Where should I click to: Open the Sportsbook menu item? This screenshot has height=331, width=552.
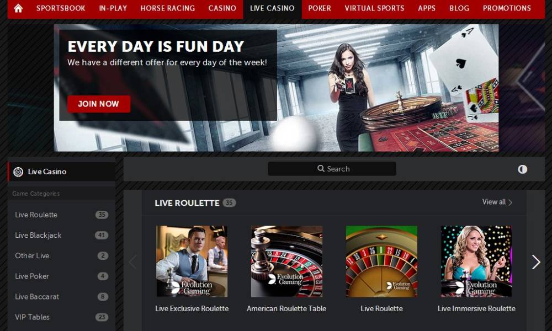tap(61, 8)
